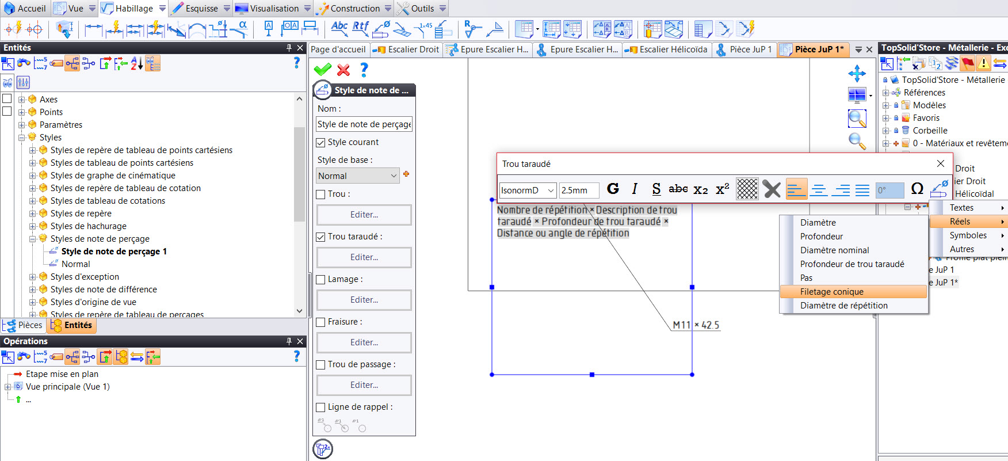Screen dimensions: 1008x461
Task: Toggle italic formatting in the Trou taraudé editor
Action: [635, 189]
